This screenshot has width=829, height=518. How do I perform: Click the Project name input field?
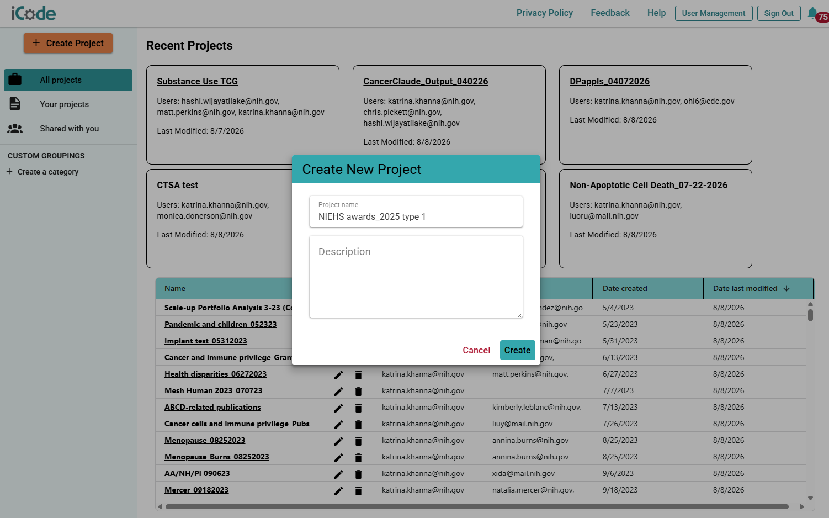pos(416,212)
